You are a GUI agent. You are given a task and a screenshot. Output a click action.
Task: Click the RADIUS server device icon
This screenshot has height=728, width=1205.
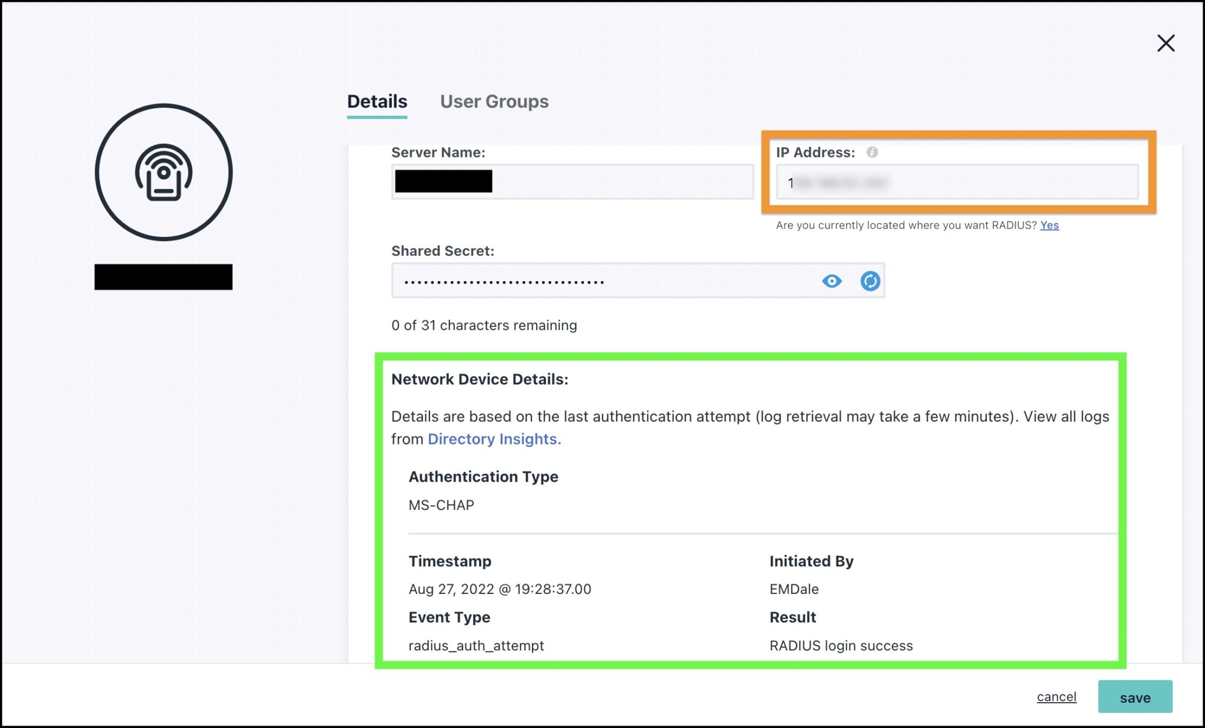(164, 172)
